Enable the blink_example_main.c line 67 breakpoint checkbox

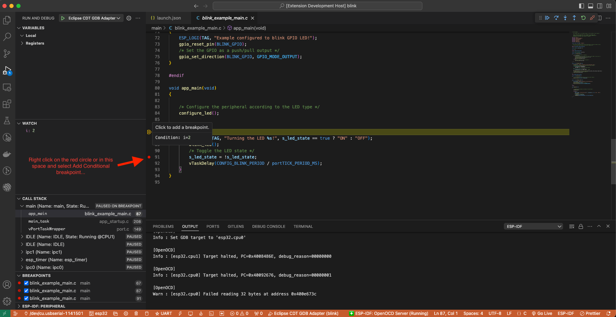click(26, 283)
